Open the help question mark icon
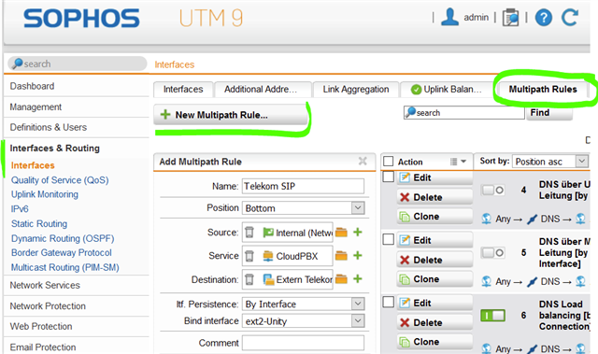Viewport: 598px width, 354px height. click(544, 18)
